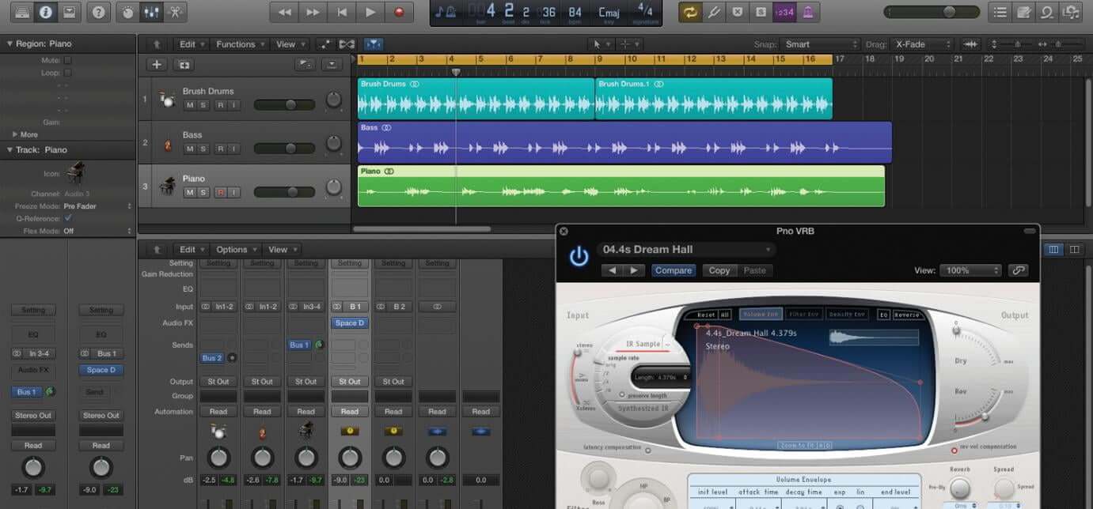Viewport: 1093px width, 509px height.
Task: Open the View 100% dropdown in Pno VRB
Action: [970, 270]
